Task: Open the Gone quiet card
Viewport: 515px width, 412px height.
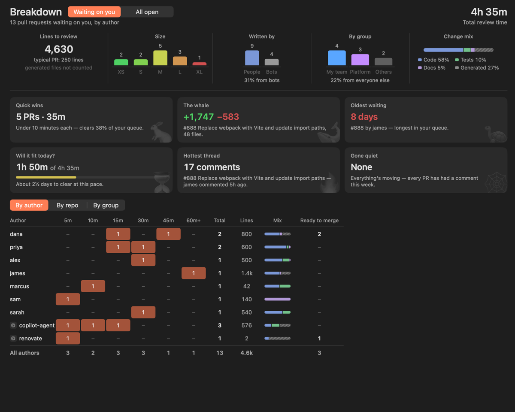Action: point(426,170)
